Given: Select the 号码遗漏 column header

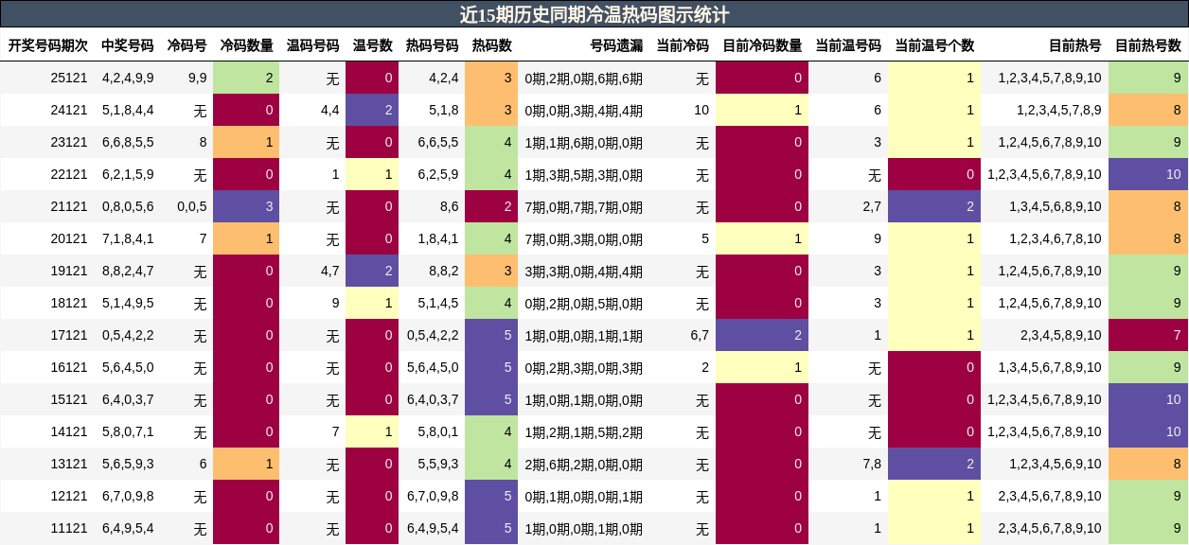Looking at the screenshot, I should click(x=617, y=45).
